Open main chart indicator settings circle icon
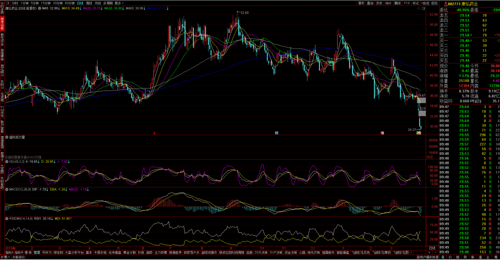Screen dimensions: 500x260 [39, 8]
